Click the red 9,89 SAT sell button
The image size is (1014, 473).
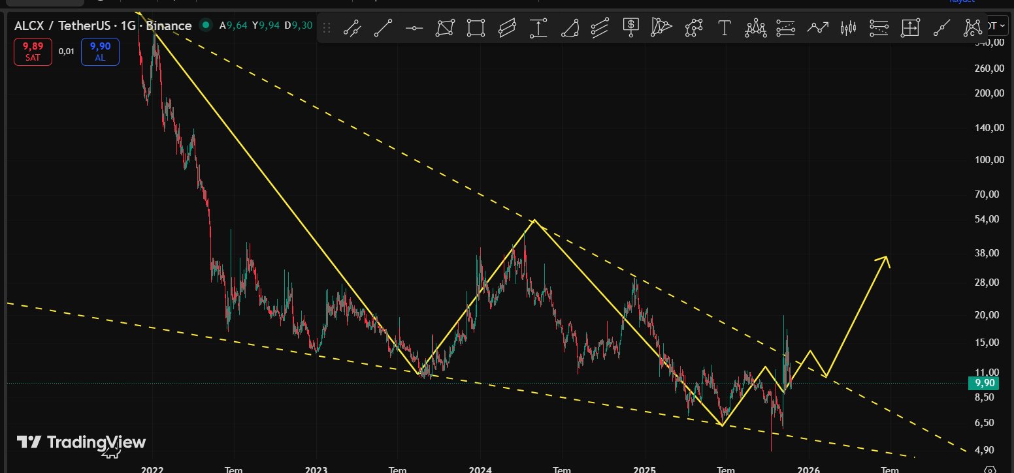[x=33, y=52]
